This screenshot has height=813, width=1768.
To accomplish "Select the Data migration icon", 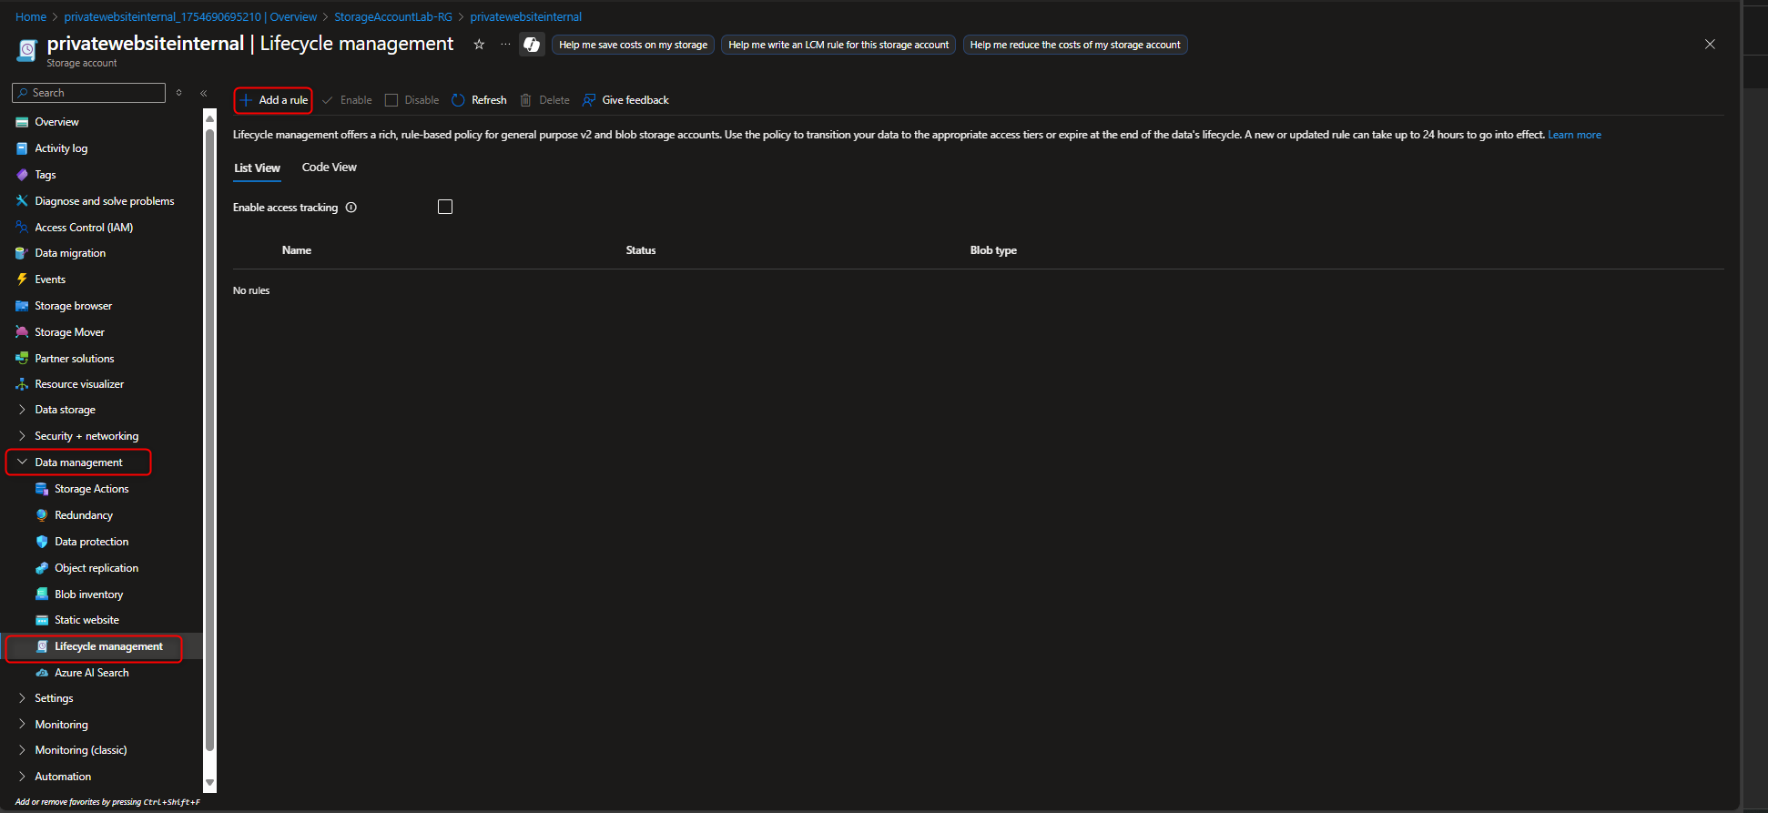I will tap(22, 253).
